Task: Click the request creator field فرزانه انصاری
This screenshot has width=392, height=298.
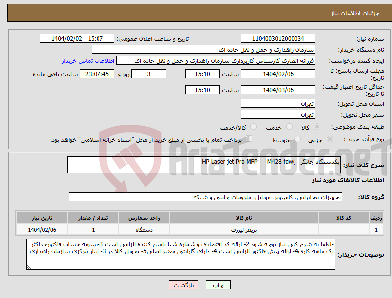Action: 216,61
